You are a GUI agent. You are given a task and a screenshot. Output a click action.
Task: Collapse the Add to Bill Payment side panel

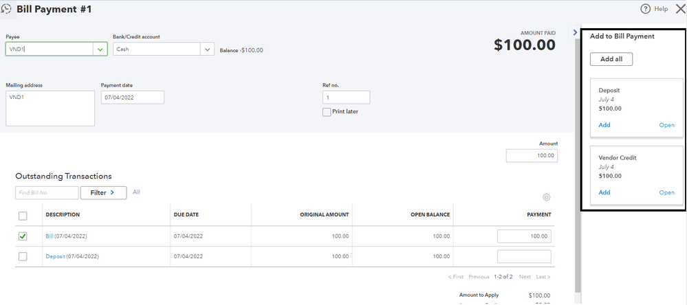pos(575,32)
